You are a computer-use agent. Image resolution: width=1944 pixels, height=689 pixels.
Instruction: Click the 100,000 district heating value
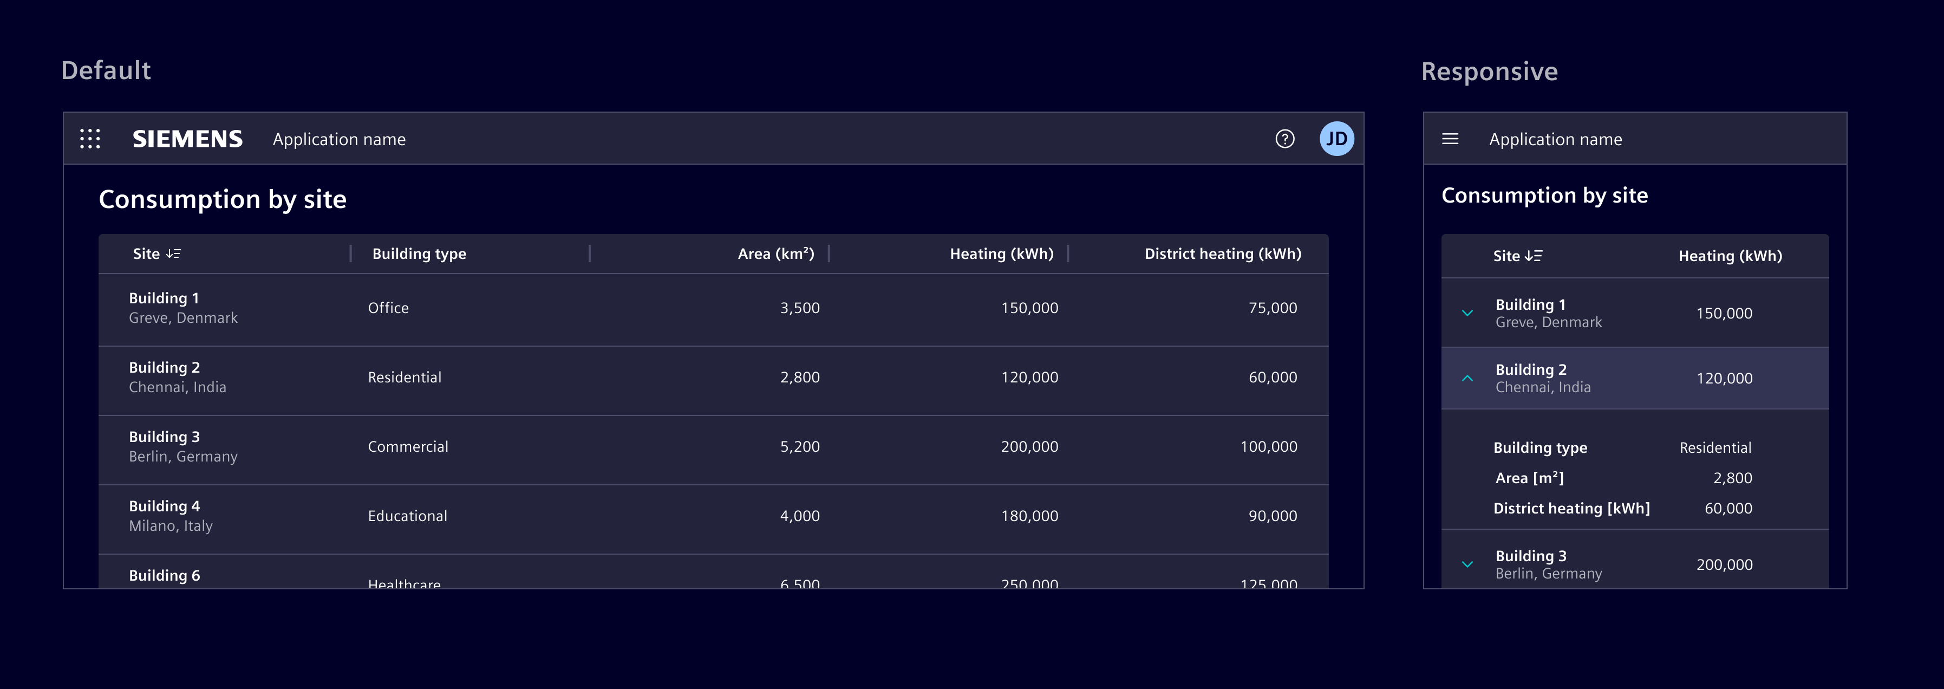coord(1269,447)
